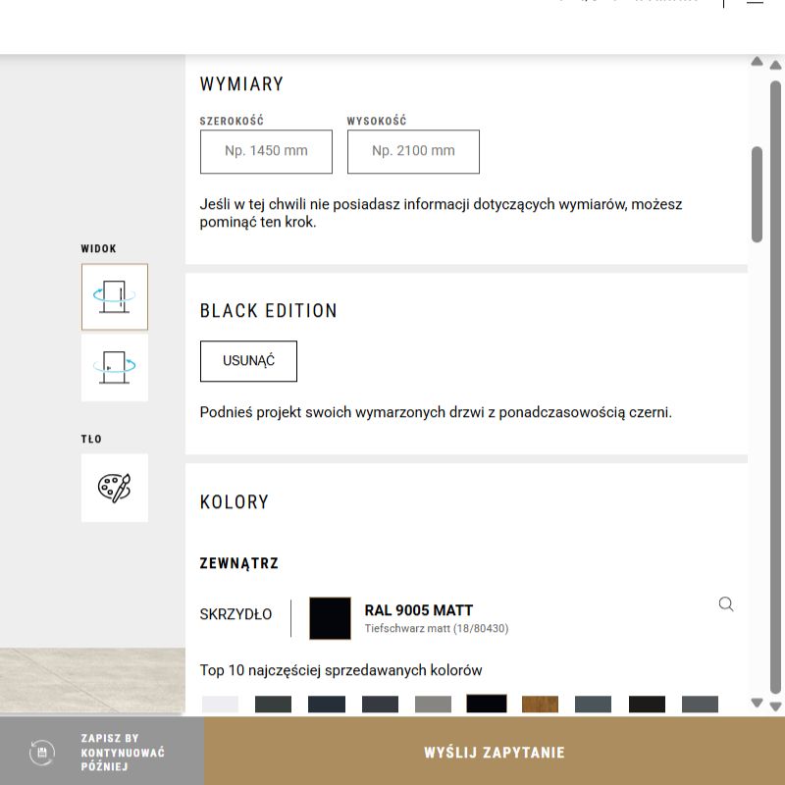This screenshot has width=785, height=785.
Task: Click the magnifier beside RAL 9005 MATT
Action: (726, 604)
